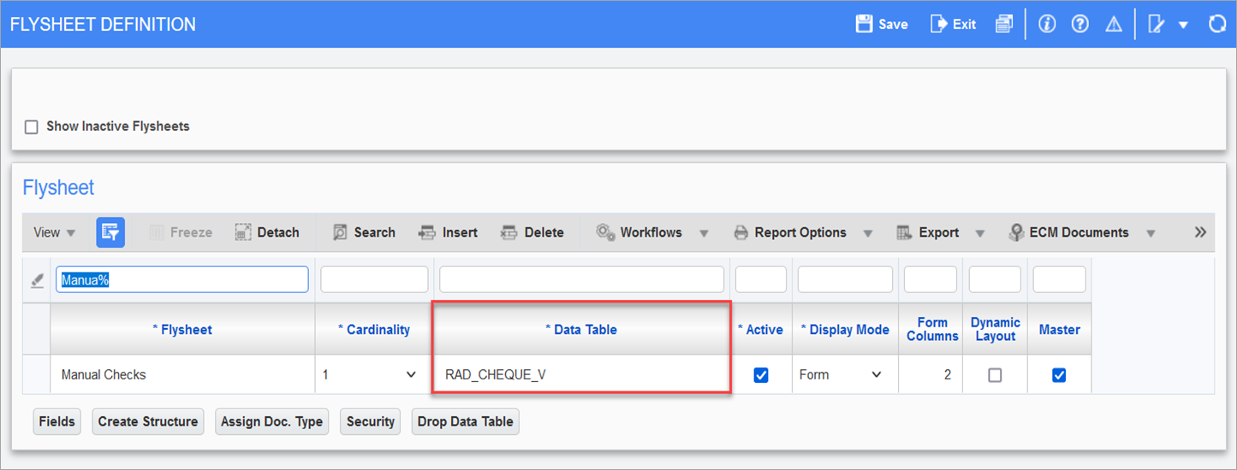Expand the ECM Documents dropdown arrow
Screen dimensions: 1237x470
point(1151,233)
